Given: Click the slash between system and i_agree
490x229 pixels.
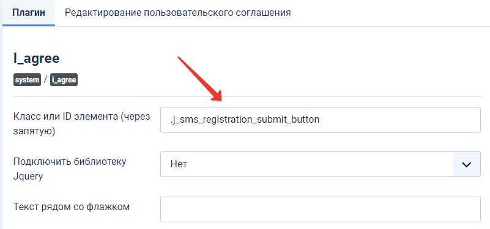Looking at the screenshot, I should [46, 80].
